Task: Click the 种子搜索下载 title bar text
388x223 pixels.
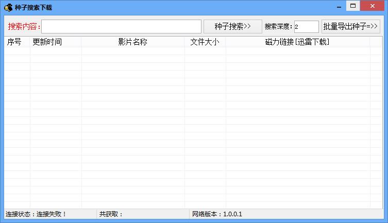Action: pos(33,8)
